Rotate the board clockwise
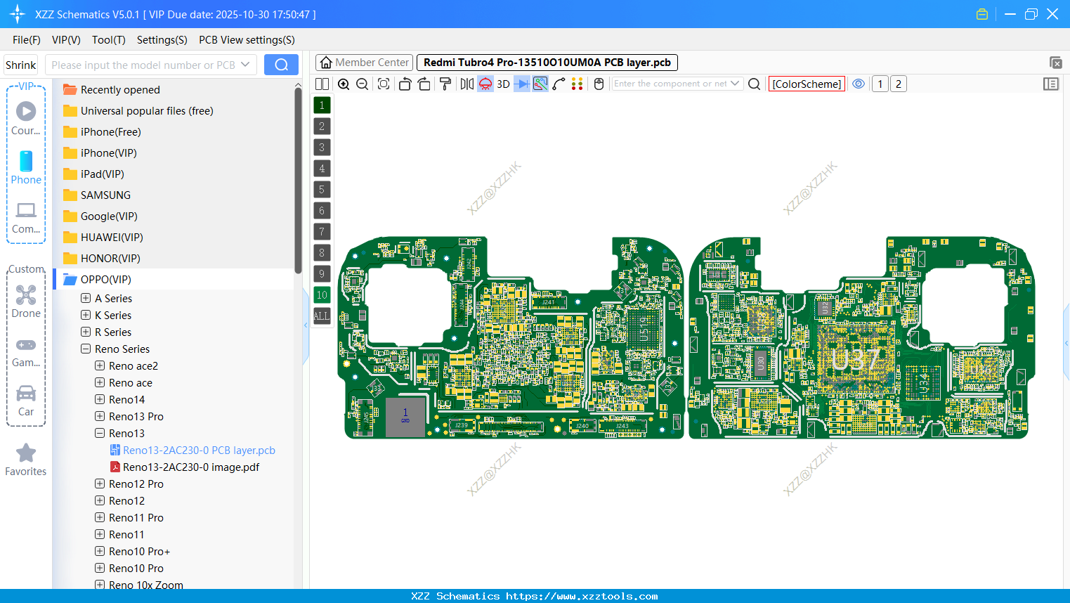Image resolution: width=1070 pixels, height=603 pixels. 424,84
